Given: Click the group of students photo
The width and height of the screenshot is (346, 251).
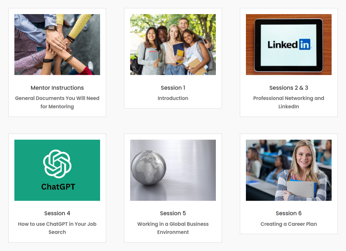Looking at the screenshot, I should pyautogui.click(x=173, y=45).
